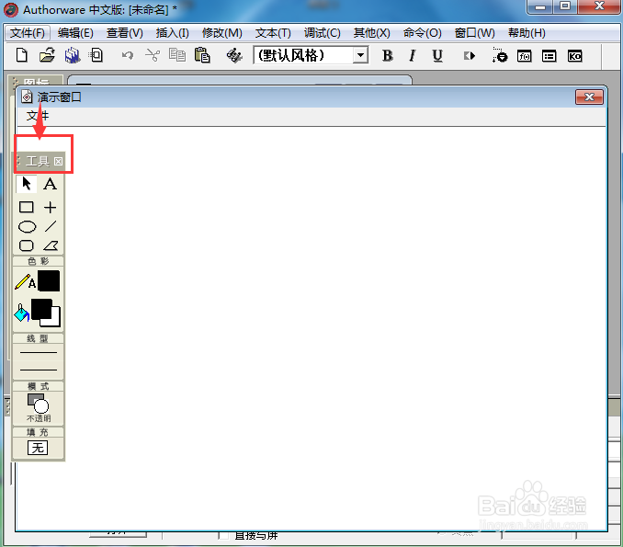Click the New file toolbar icon
The height and width of the screenshot is (547, 623).
(22, 55)
